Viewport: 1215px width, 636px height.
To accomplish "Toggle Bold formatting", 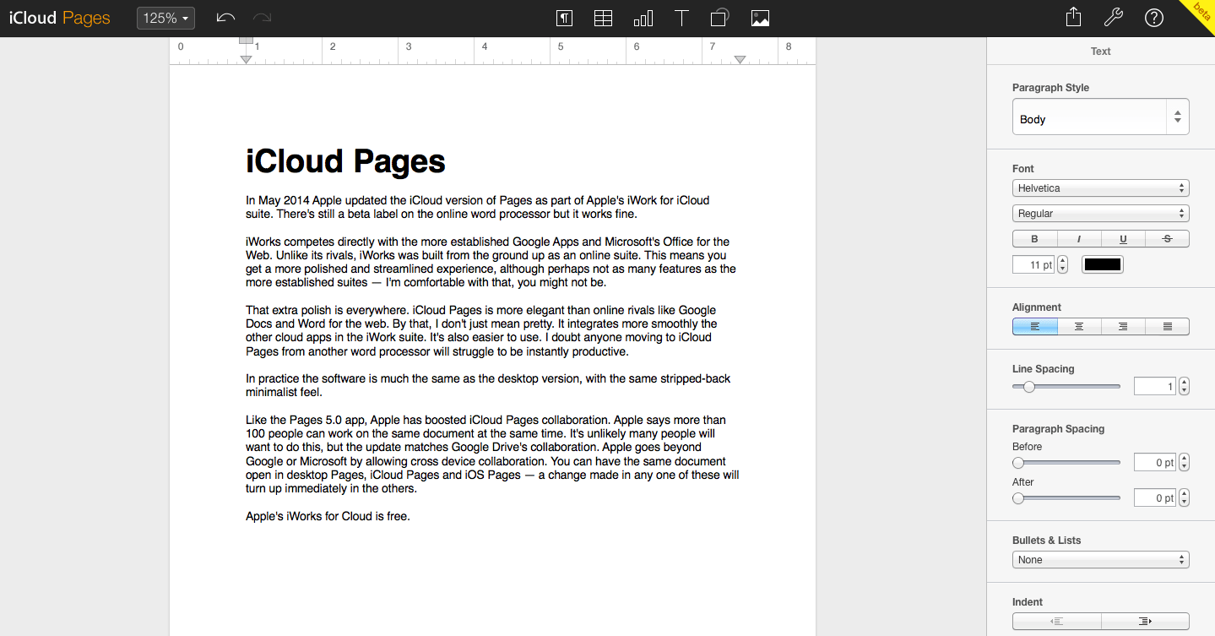I will click(x=1034, y=239).
